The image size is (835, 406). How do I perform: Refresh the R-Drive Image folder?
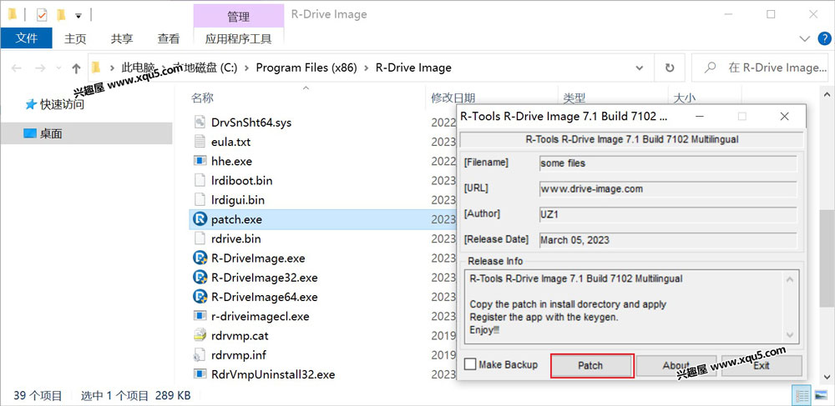670,68
